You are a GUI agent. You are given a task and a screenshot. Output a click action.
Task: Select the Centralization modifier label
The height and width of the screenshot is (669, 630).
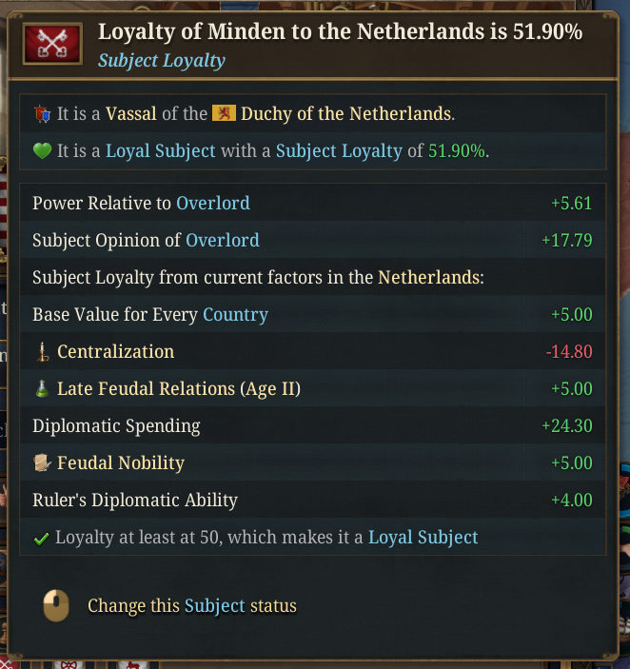tap(115, 352)
